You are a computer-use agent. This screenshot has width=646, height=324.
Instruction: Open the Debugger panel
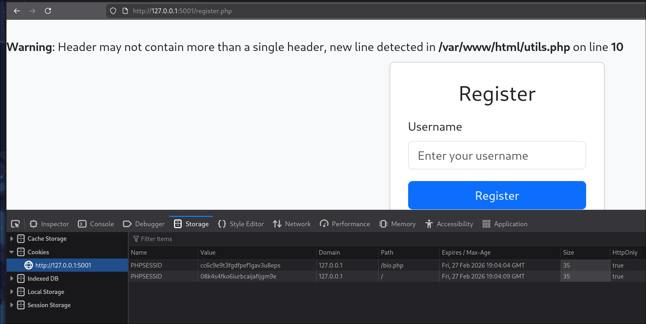(144, 224)
